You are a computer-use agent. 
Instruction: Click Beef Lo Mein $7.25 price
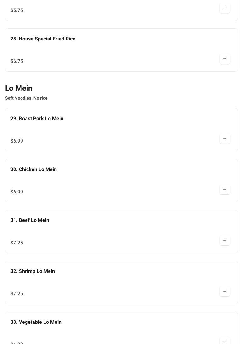pyautogui.click(x=17, y=243)
